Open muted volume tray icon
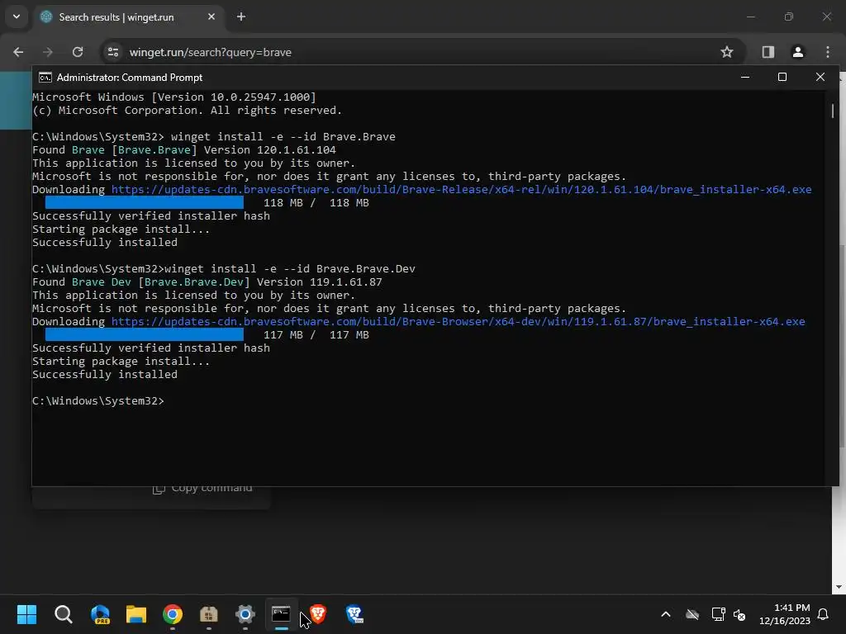Screen dimensions: 846x634 739,614
